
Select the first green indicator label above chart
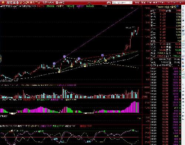pos(50,6)
